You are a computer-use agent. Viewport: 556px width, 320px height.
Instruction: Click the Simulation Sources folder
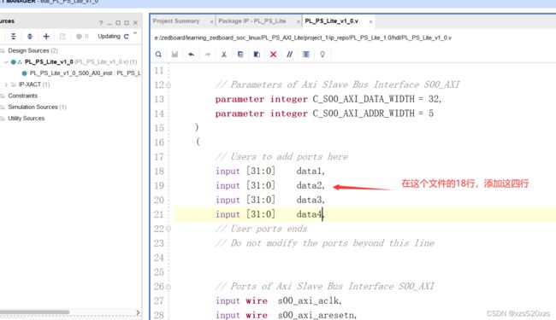(x=33, y=108)
